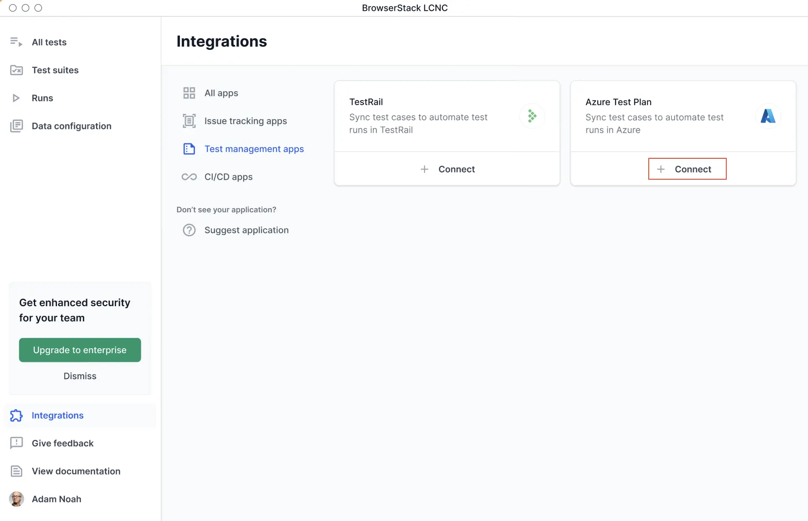Click the Data configuration icon

click(x=16, y=126)
